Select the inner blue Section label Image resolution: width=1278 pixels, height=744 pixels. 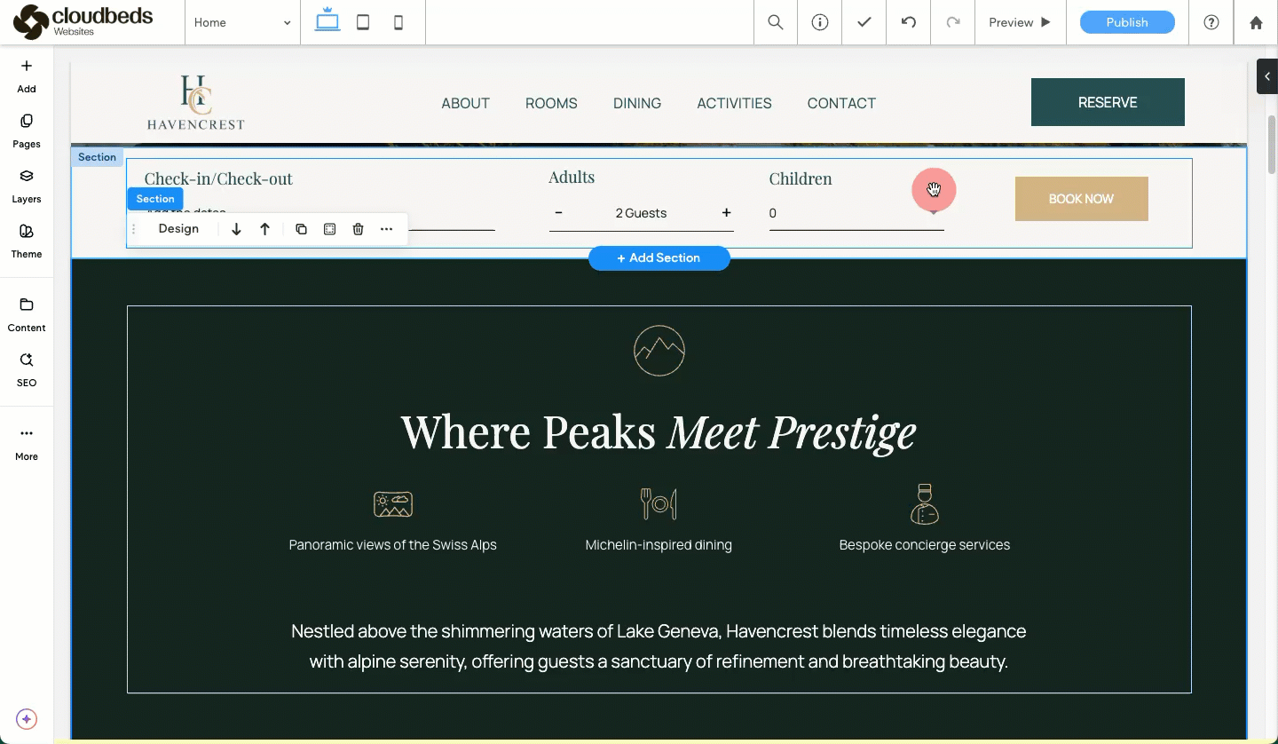click(x=155, y=199)
